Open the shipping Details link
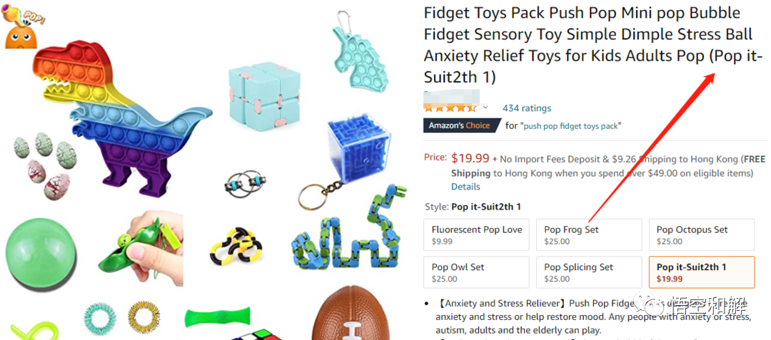771x340 pixels. point(465,187)
